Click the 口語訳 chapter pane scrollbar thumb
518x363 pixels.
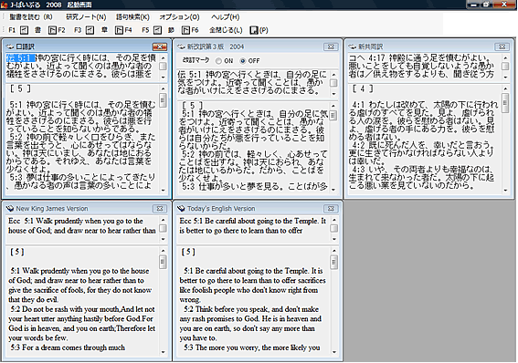click(164, 100)
